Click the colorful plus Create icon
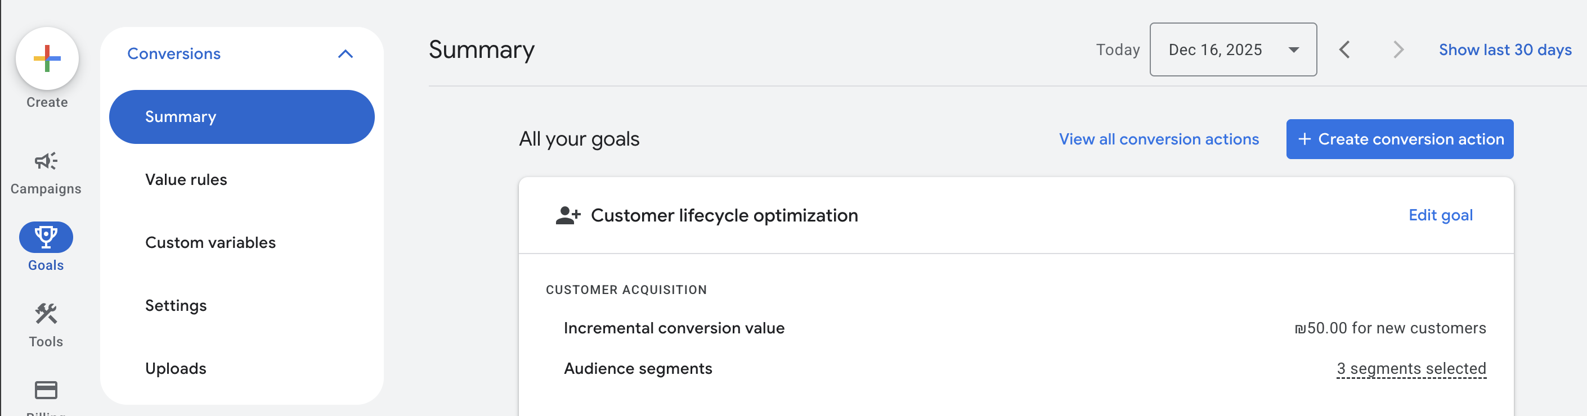 47,59
